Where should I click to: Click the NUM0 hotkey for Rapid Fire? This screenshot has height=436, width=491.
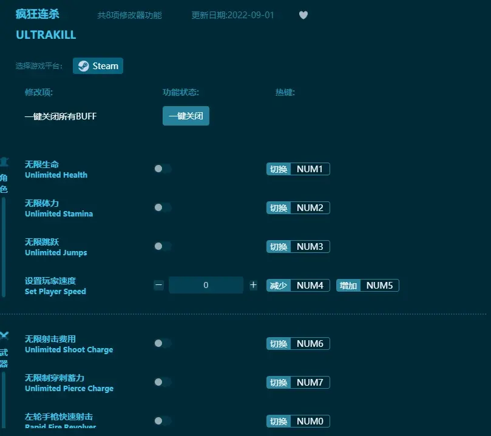point(310,421)
